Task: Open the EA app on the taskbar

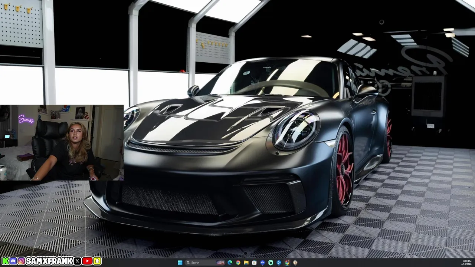Action: (x=262, y=263)
